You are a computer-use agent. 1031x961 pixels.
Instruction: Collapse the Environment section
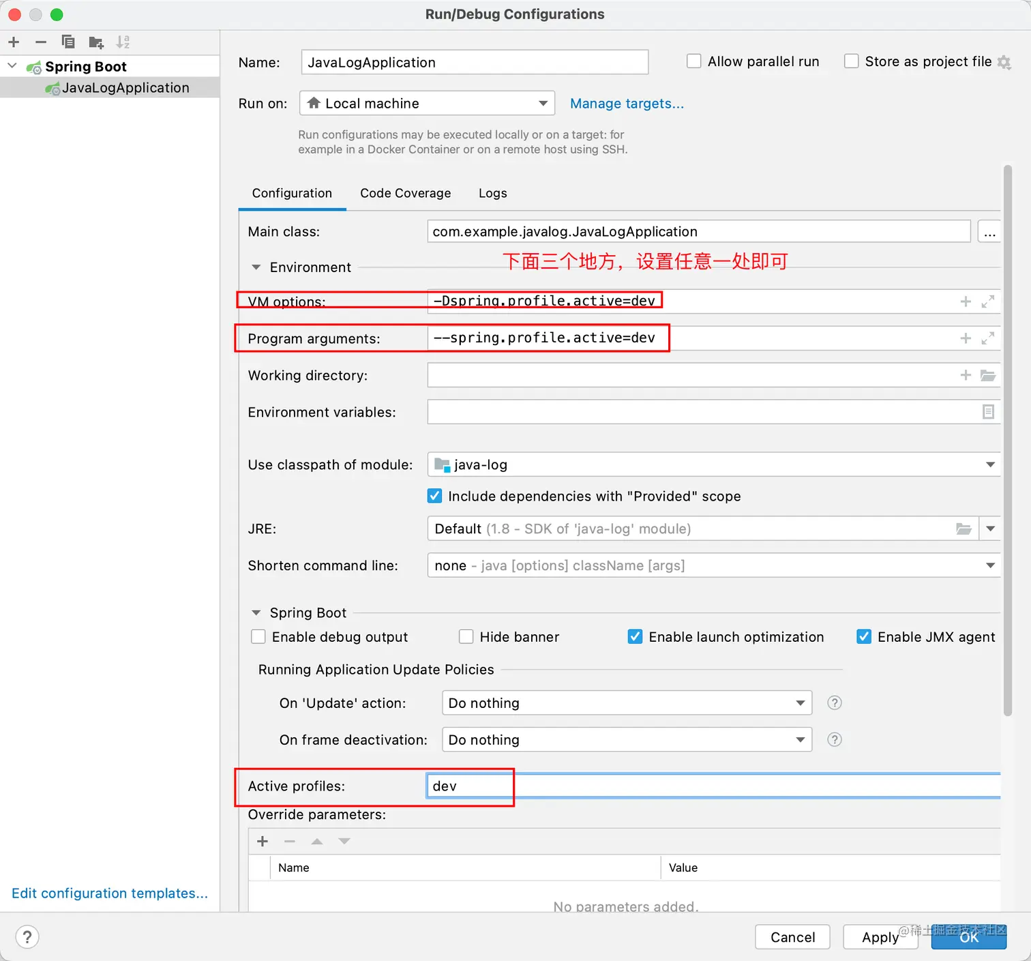tap(256, 267)
